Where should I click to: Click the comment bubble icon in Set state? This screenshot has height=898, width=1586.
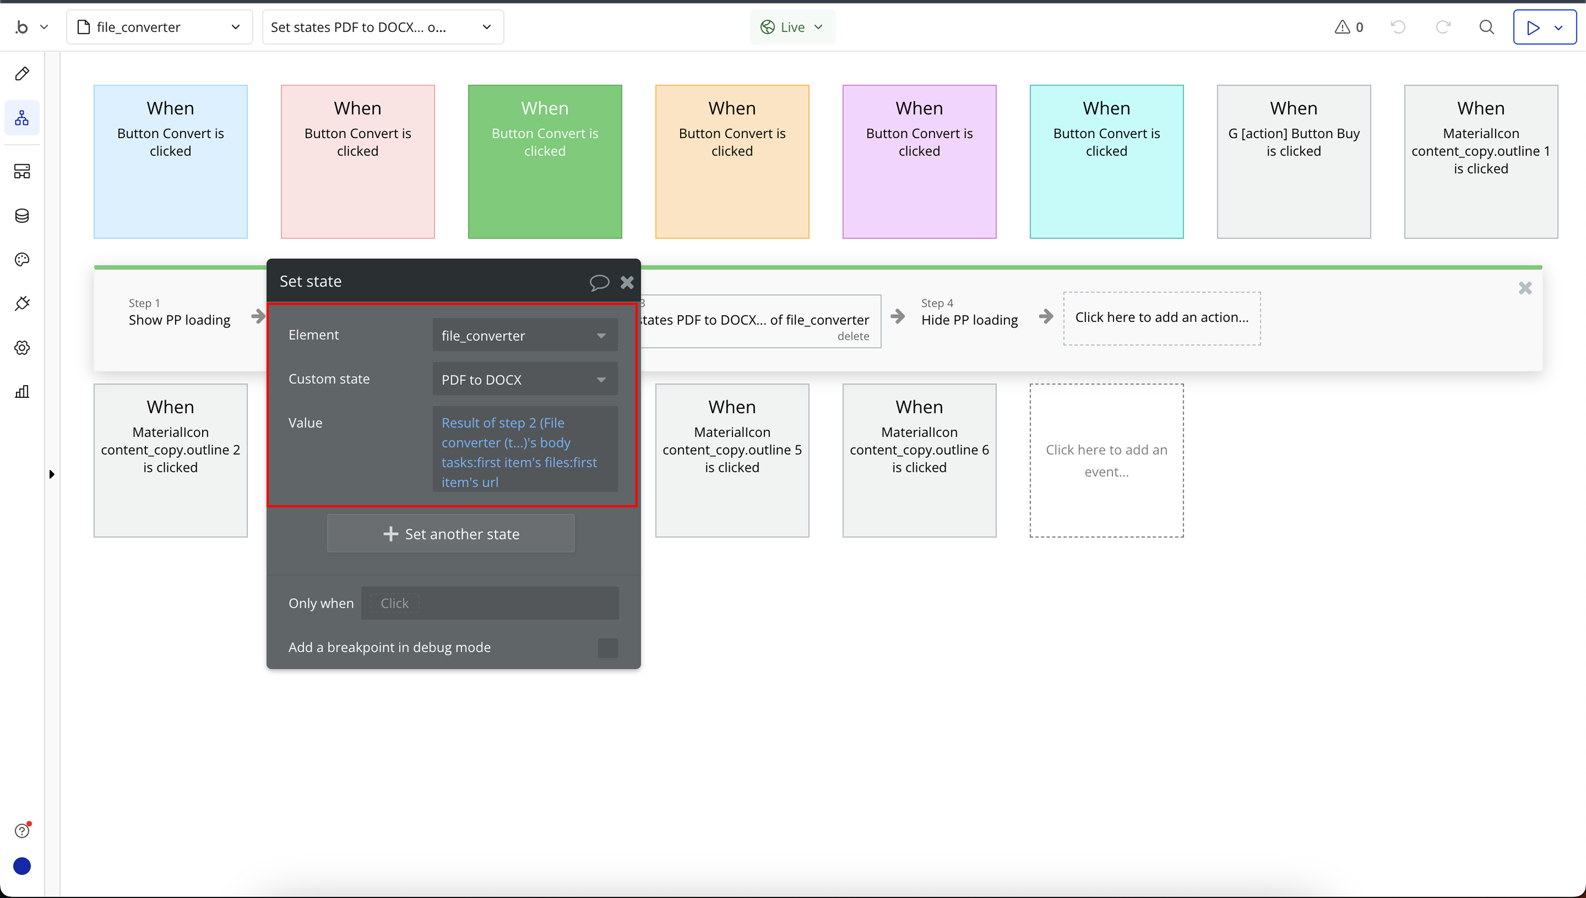(599, 282)
